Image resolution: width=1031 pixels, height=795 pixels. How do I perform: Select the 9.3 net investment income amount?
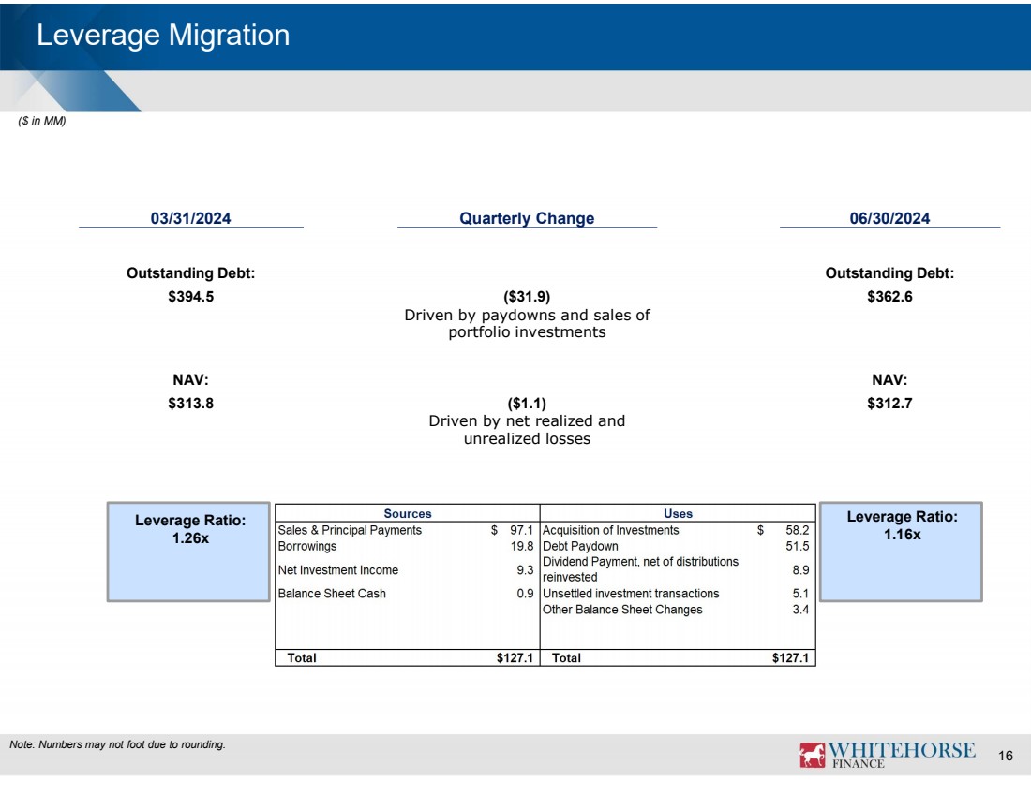pyautogui.click(x=526, y=570)
